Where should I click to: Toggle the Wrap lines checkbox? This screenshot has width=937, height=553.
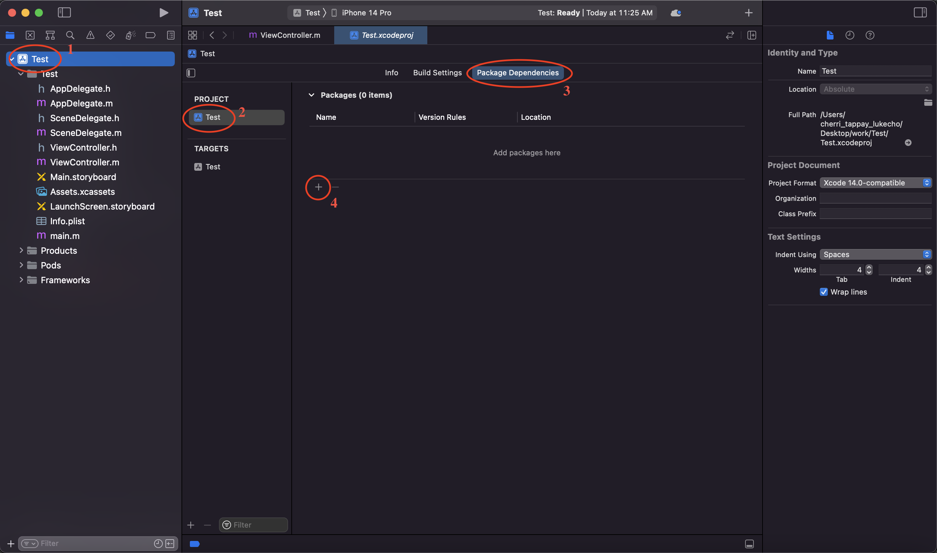pos(823,292)
